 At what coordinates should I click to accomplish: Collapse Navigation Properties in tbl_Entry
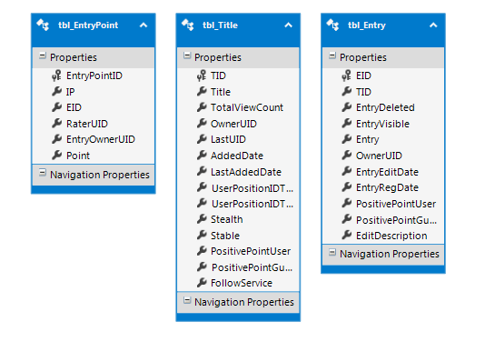point(332,253)
